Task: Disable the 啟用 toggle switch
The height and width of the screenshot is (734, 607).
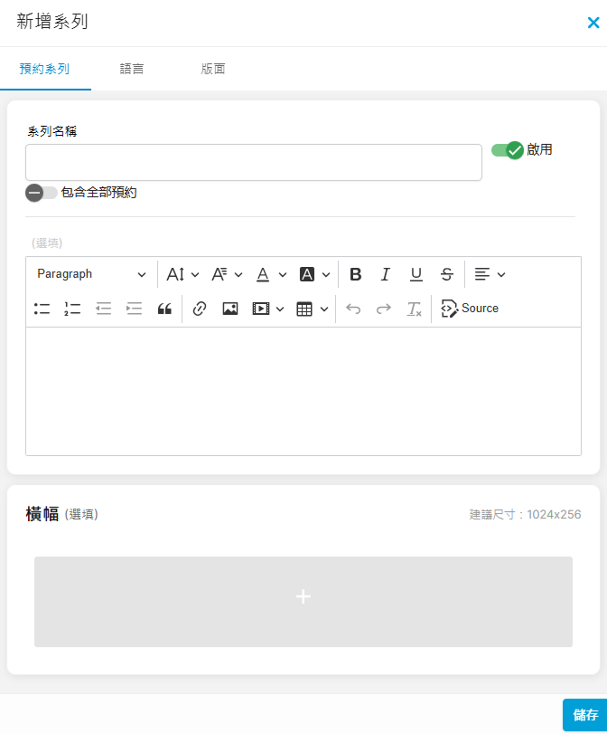Action: (507, 150)
